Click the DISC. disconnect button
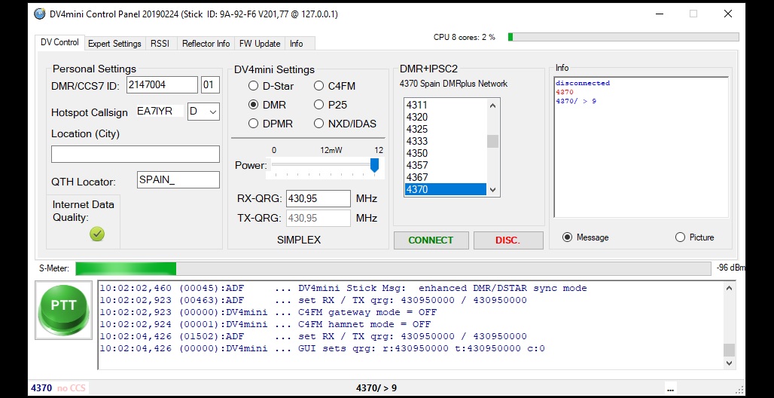This screenshot has width=774, height=398. click(508, 240)
